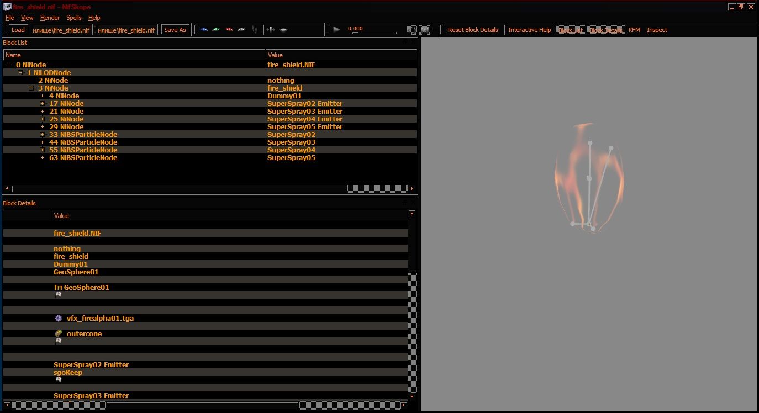
Task: Select the green eye view icon
Action: (217, 30)
